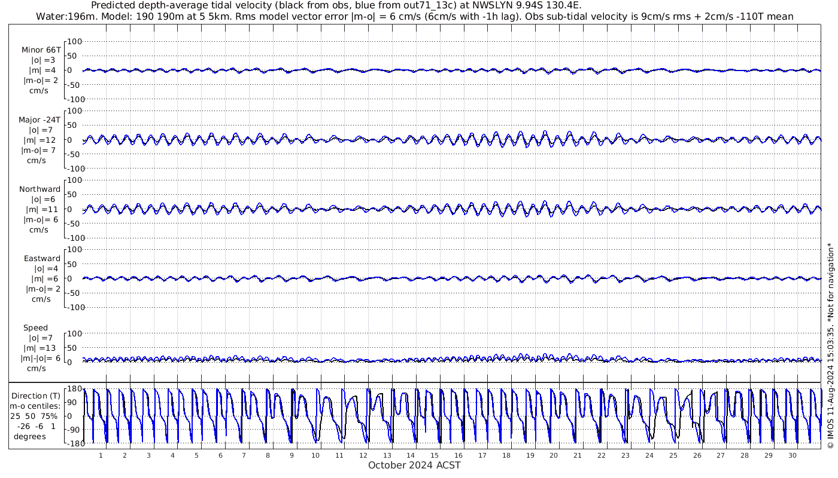Click the "-26 -6 1" centile values
Image resolution: width=838 pixels, height=478 pixels.
click(36, 426)
